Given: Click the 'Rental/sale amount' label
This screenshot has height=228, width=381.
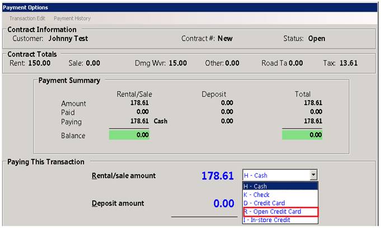Looking at the screenshot, I should click(x=124, y=176).
